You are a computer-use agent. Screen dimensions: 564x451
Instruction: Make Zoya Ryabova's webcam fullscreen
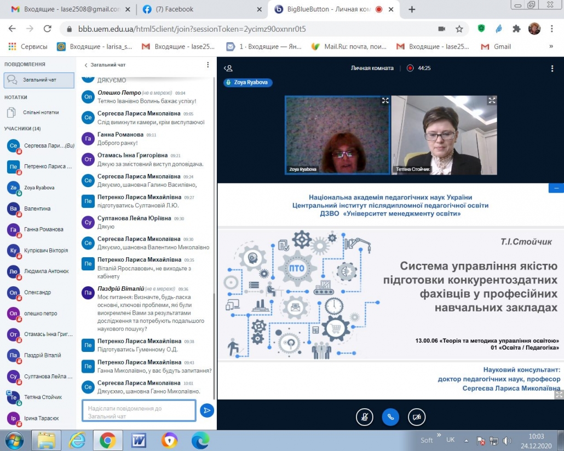click(385, 101)
